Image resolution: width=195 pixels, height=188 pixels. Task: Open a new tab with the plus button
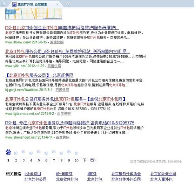(x=68, y=4)
